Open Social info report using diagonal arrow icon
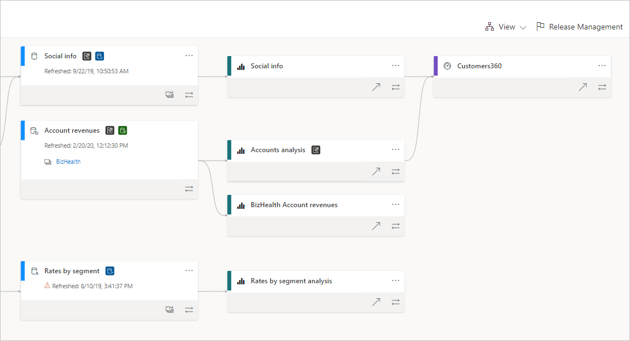This screenshot has height=341, width=630. pos(376,87)
